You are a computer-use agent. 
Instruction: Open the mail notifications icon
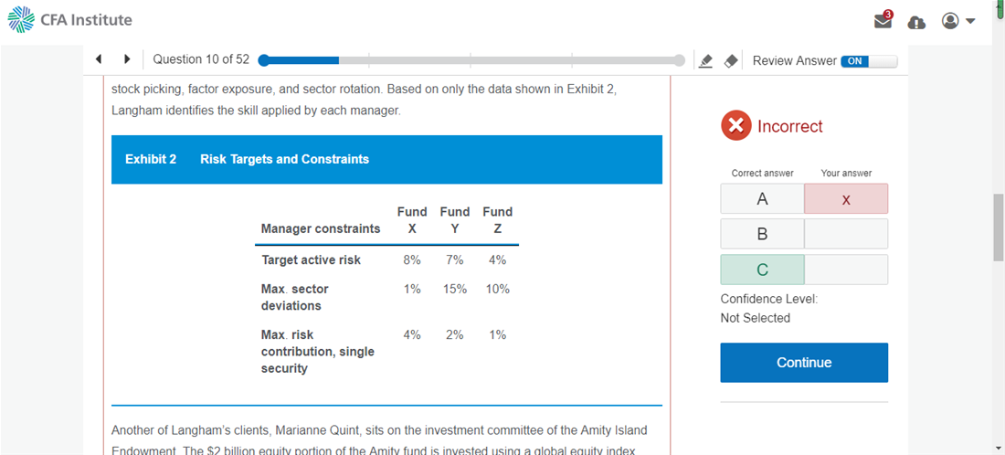coord(883,20)
